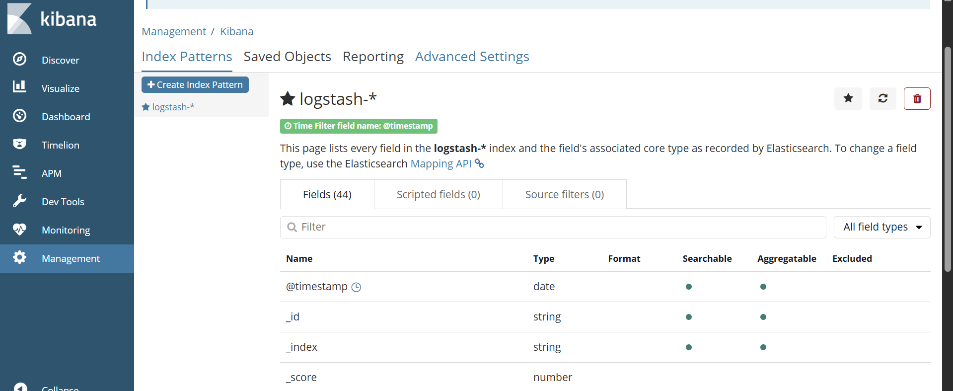Go to Dashboard using its gauge icon
This screenshot has width=953, height=391.
point(19,116)
